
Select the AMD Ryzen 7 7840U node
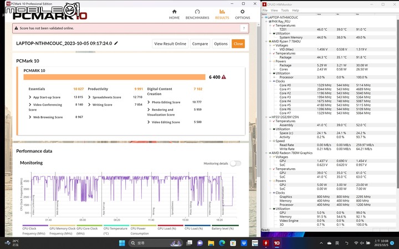tap(286, 41)
